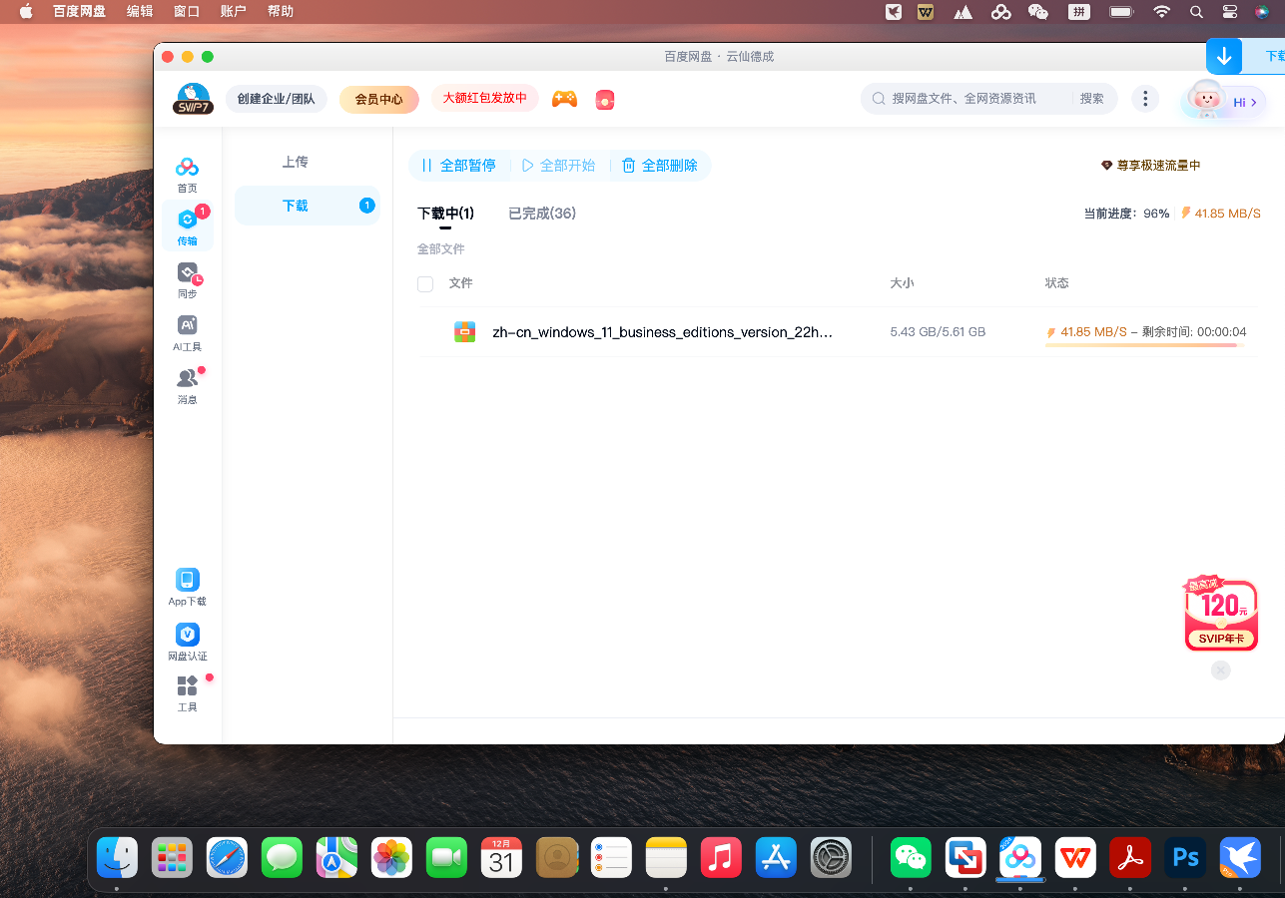Focus the 搜网盘文件 search input field
This screenshot has height=898, width=1285.
pos(965,99)
